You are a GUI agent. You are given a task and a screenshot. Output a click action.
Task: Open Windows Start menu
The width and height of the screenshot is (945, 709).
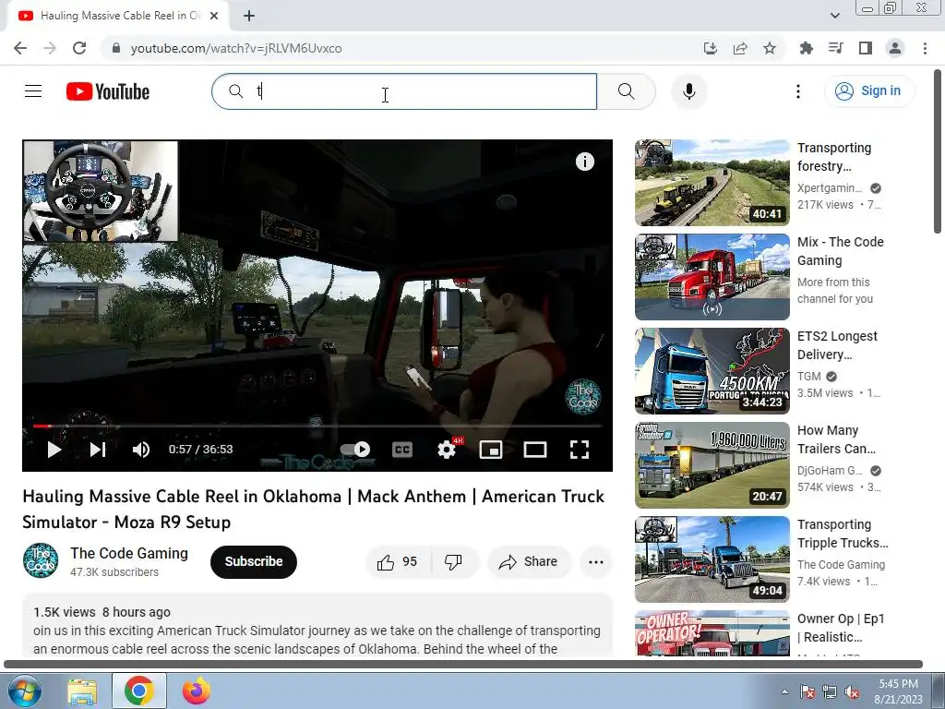tap(24, 691)
